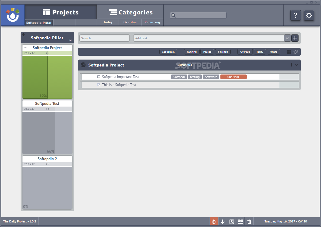Click the right end cell of This is a Softpedia Test row
Screen dimensions: 321x227
(x=289, y=85)
